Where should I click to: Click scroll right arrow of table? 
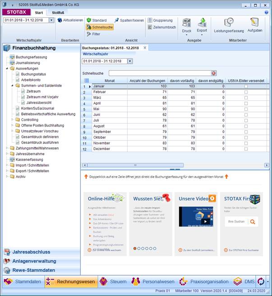267,165
